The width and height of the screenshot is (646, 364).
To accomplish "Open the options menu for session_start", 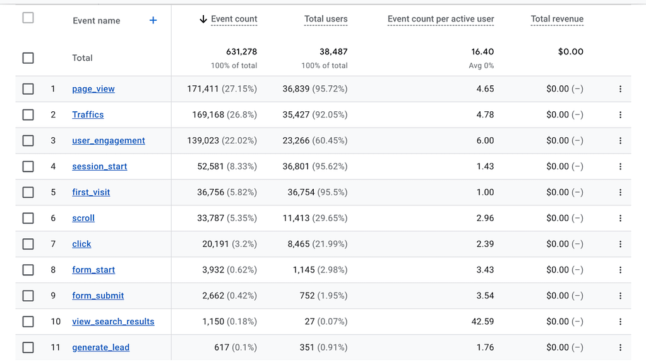I will pos(620,166).
